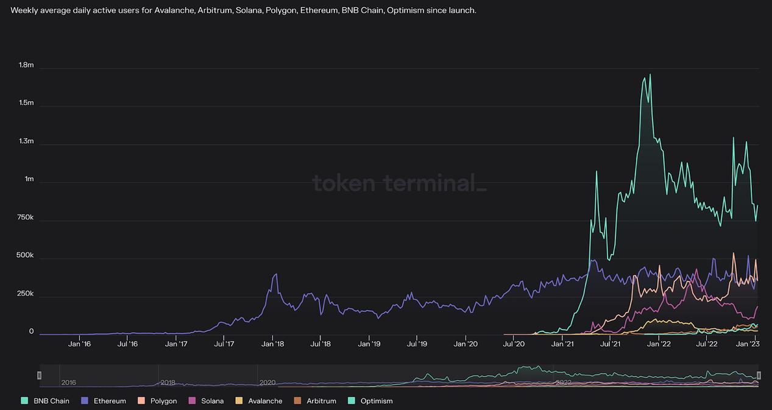This screenshot has height=410, width=772.
Task: Click the chart peak near January 2022
Action: tap(649, 74)
